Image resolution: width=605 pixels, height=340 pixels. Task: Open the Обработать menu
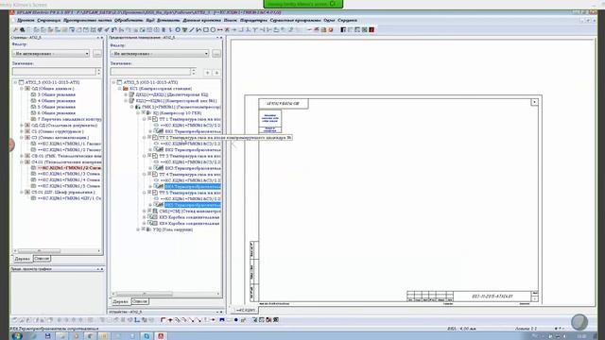[129, 20]
